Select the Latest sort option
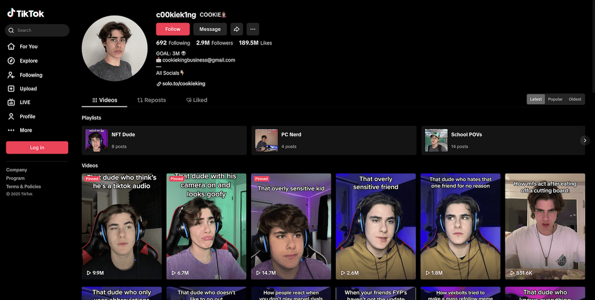The width and height of the screenshot is (595, 300). [x=535, y=99]
